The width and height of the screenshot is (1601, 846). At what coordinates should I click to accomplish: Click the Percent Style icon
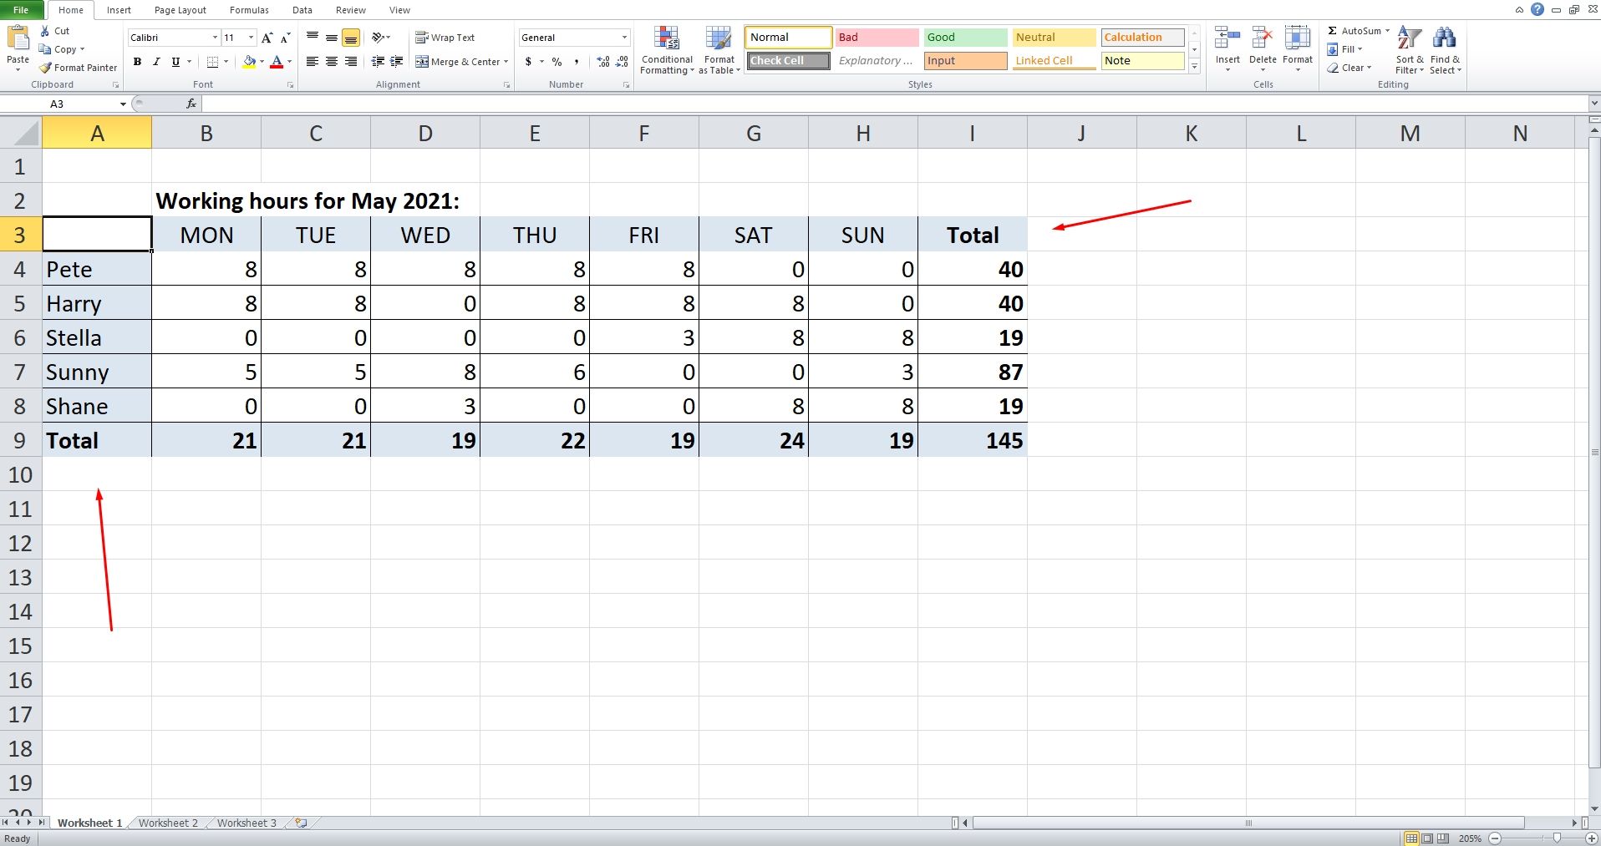[557, 62]
